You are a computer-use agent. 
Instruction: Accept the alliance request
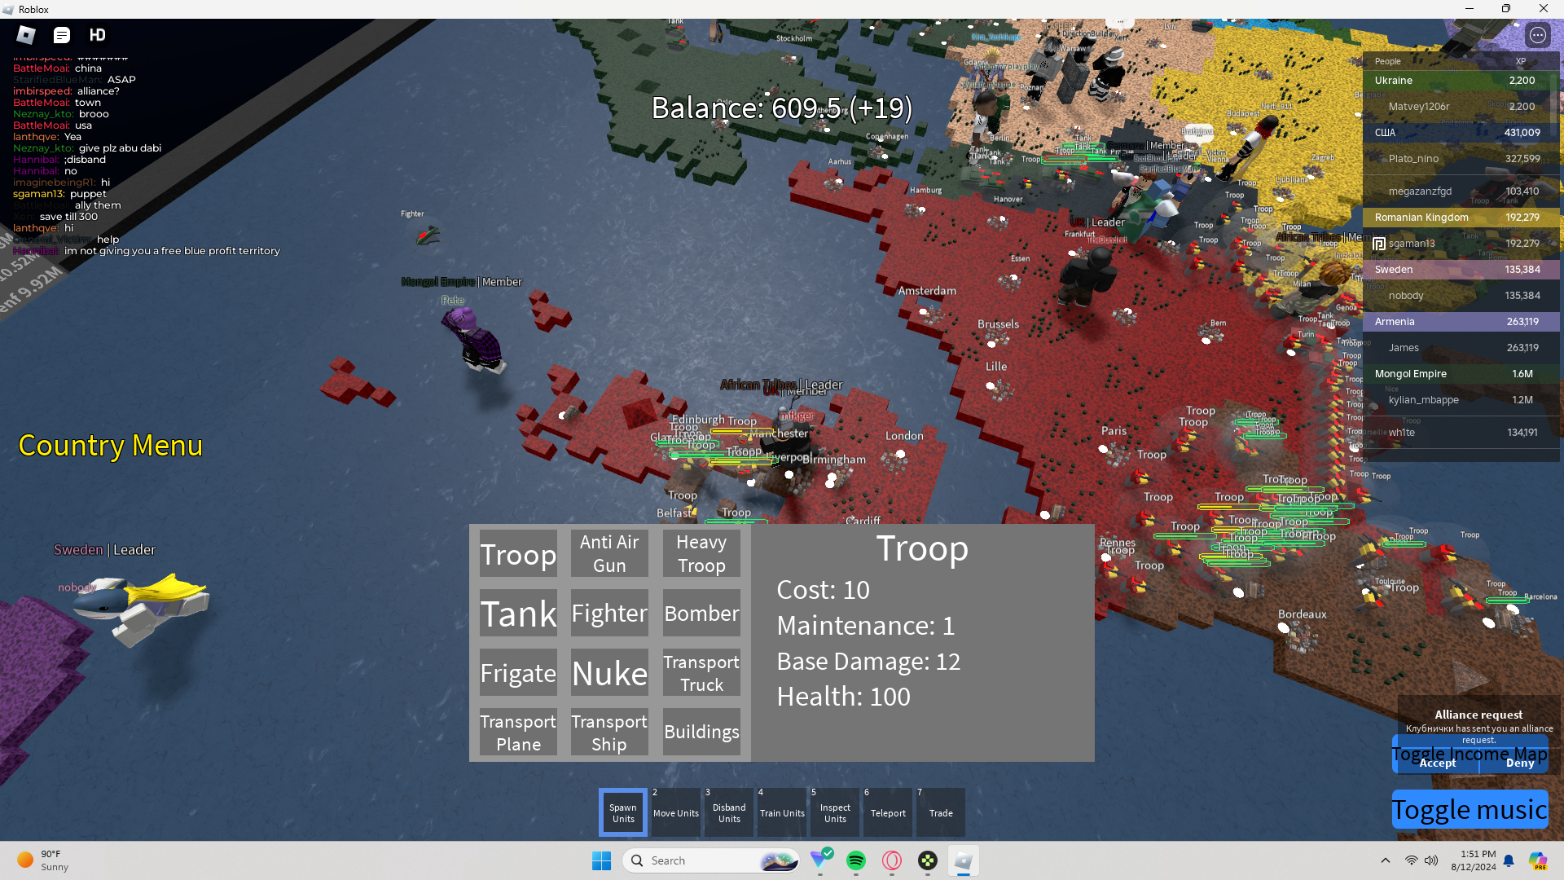[x=1437, y=763]
